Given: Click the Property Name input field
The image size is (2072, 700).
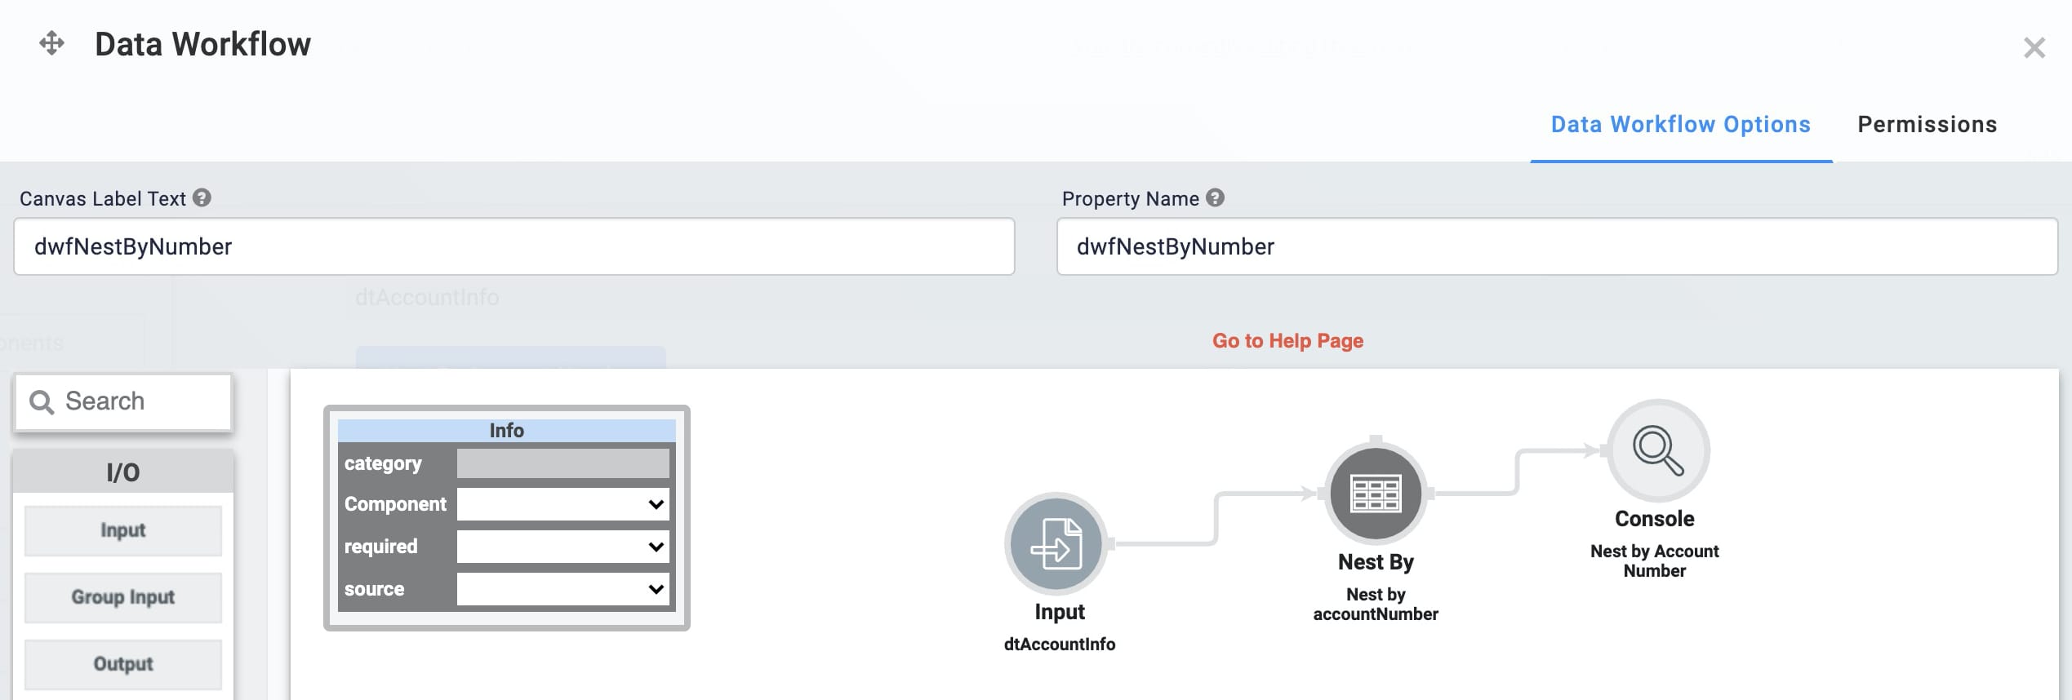Looking at the screenshot, I should point(1557,246).
